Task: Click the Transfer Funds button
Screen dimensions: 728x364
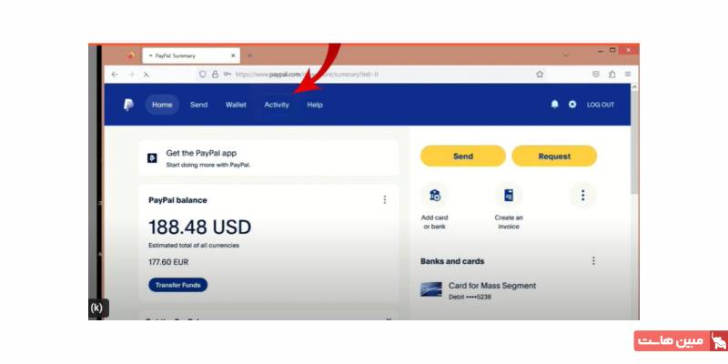Action: point(177,285)
